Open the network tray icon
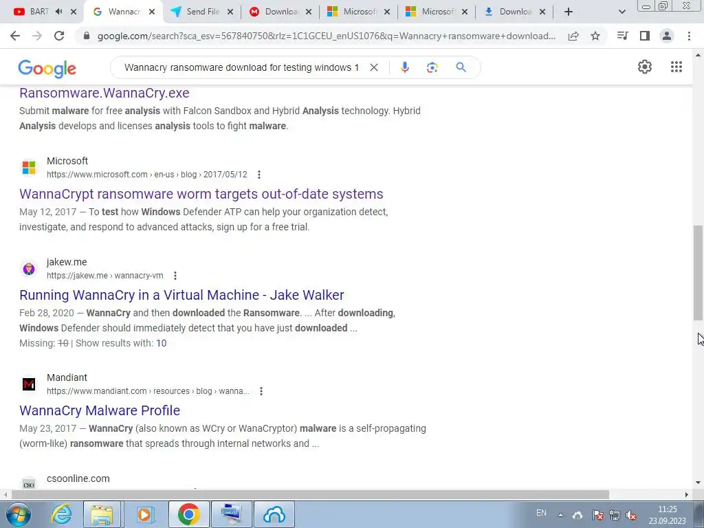Image resolution: width=704 pixels, height=528 pixels. click(x=614, y=515)
